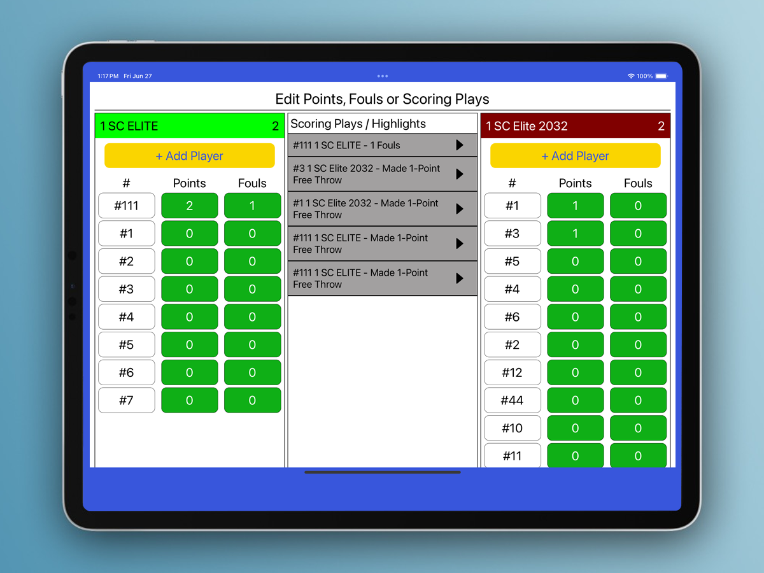Edit fouls for player #10
The height and width of the screenshot is (573, 764).
(x=638, y=428)
